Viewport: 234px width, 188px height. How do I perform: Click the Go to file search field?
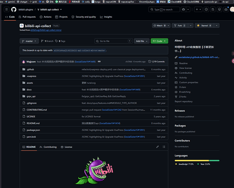click(113, 41)
